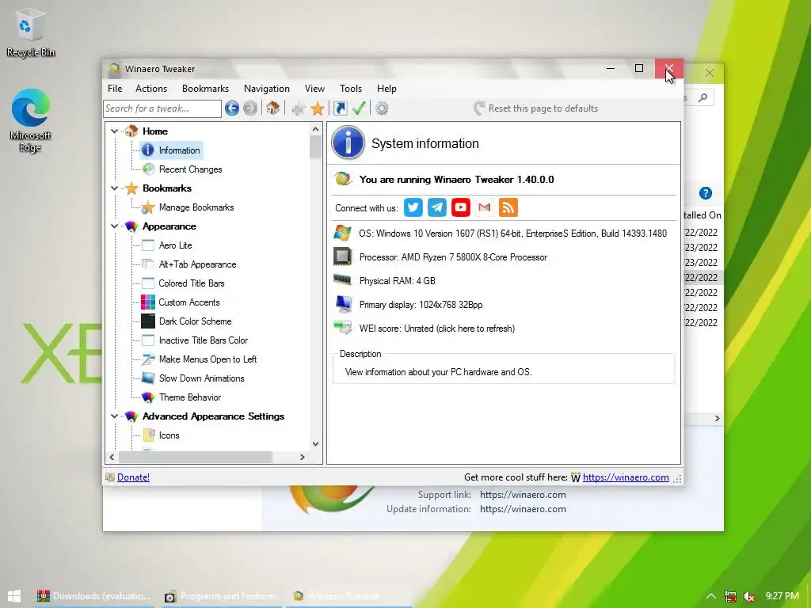Click the primary display monitor icon

[x=344, y=304]
